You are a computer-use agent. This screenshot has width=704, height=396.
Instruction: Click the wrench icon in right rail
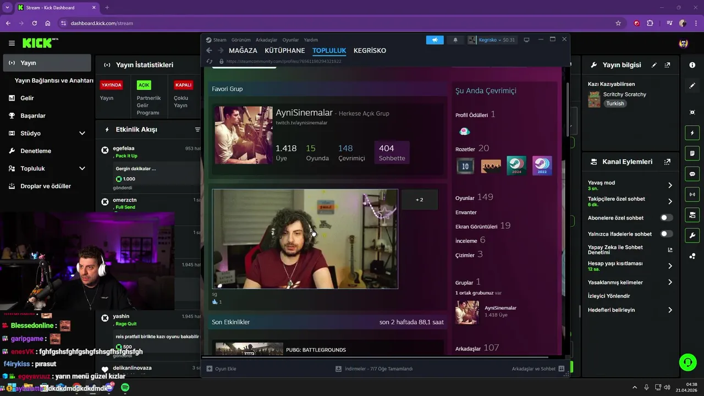click(x=692, y=235)
